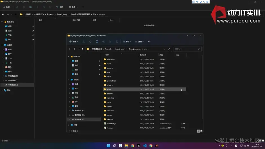Click the search box in src window
Viewport: 265px width, 149px height.
(x=187, y=49)
